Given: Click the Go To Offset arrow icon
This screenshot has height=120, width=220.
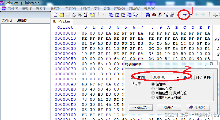Looking at the screenshot, I should [185, 14].
